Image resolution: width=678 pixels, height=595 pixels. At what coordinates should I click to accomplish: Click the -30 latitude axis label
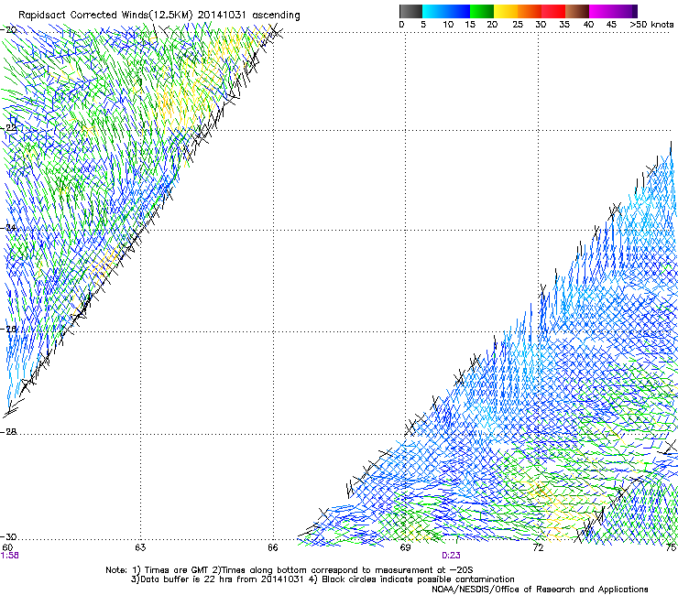[x=8, y=536]
